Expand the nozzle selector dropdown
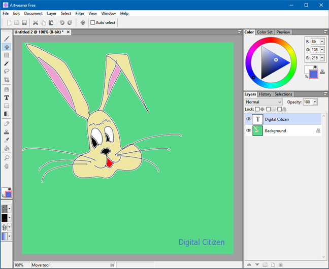This screenshot has width=329, height=269. pos(10,227)
